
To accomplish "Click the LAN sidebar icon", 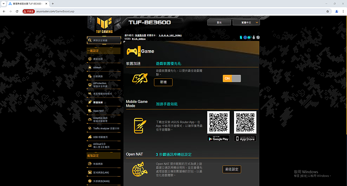I will tap(90, 173).
